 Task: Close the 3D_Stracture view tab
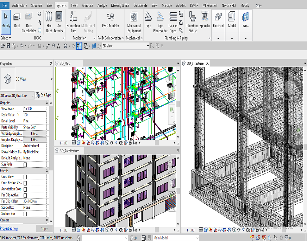coord(207,63)
